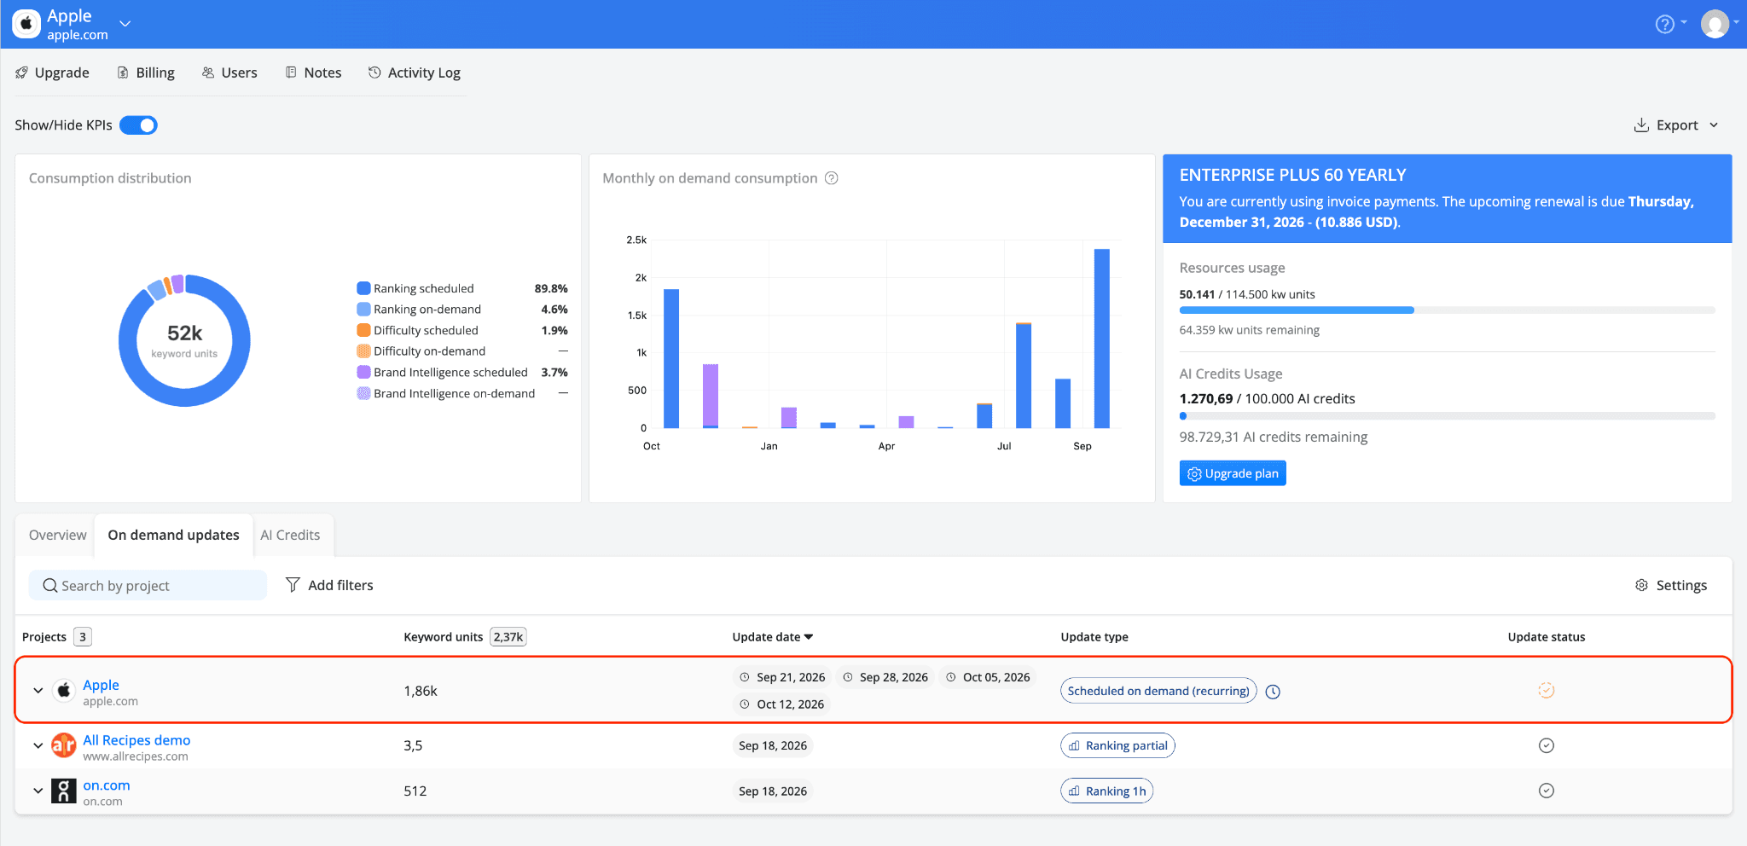Open the Export dropdown
This screenshot has height=846, width=1747.
[1677, 125]
